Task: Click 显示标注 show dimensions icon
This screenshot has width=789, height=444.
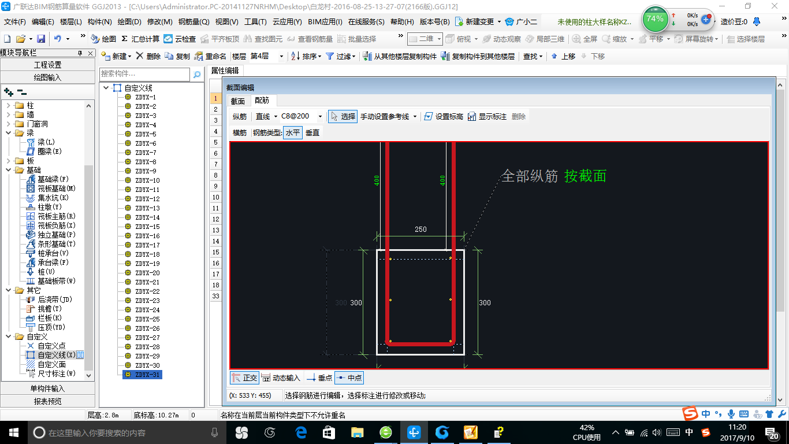Action: tap(487, 116)
